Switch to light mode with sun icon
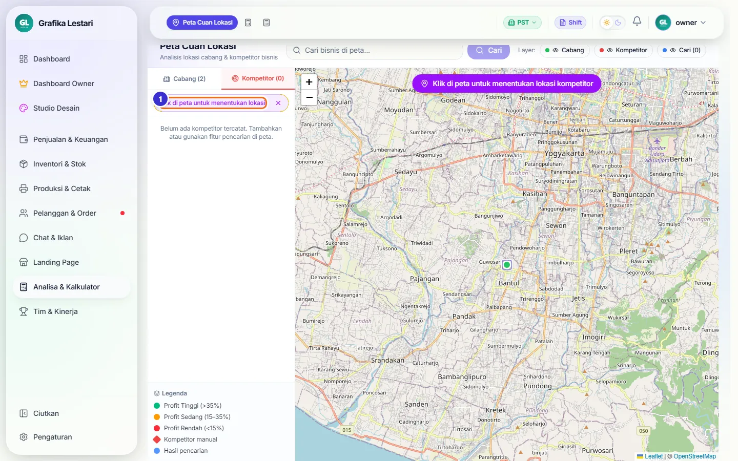 (607, 23)
